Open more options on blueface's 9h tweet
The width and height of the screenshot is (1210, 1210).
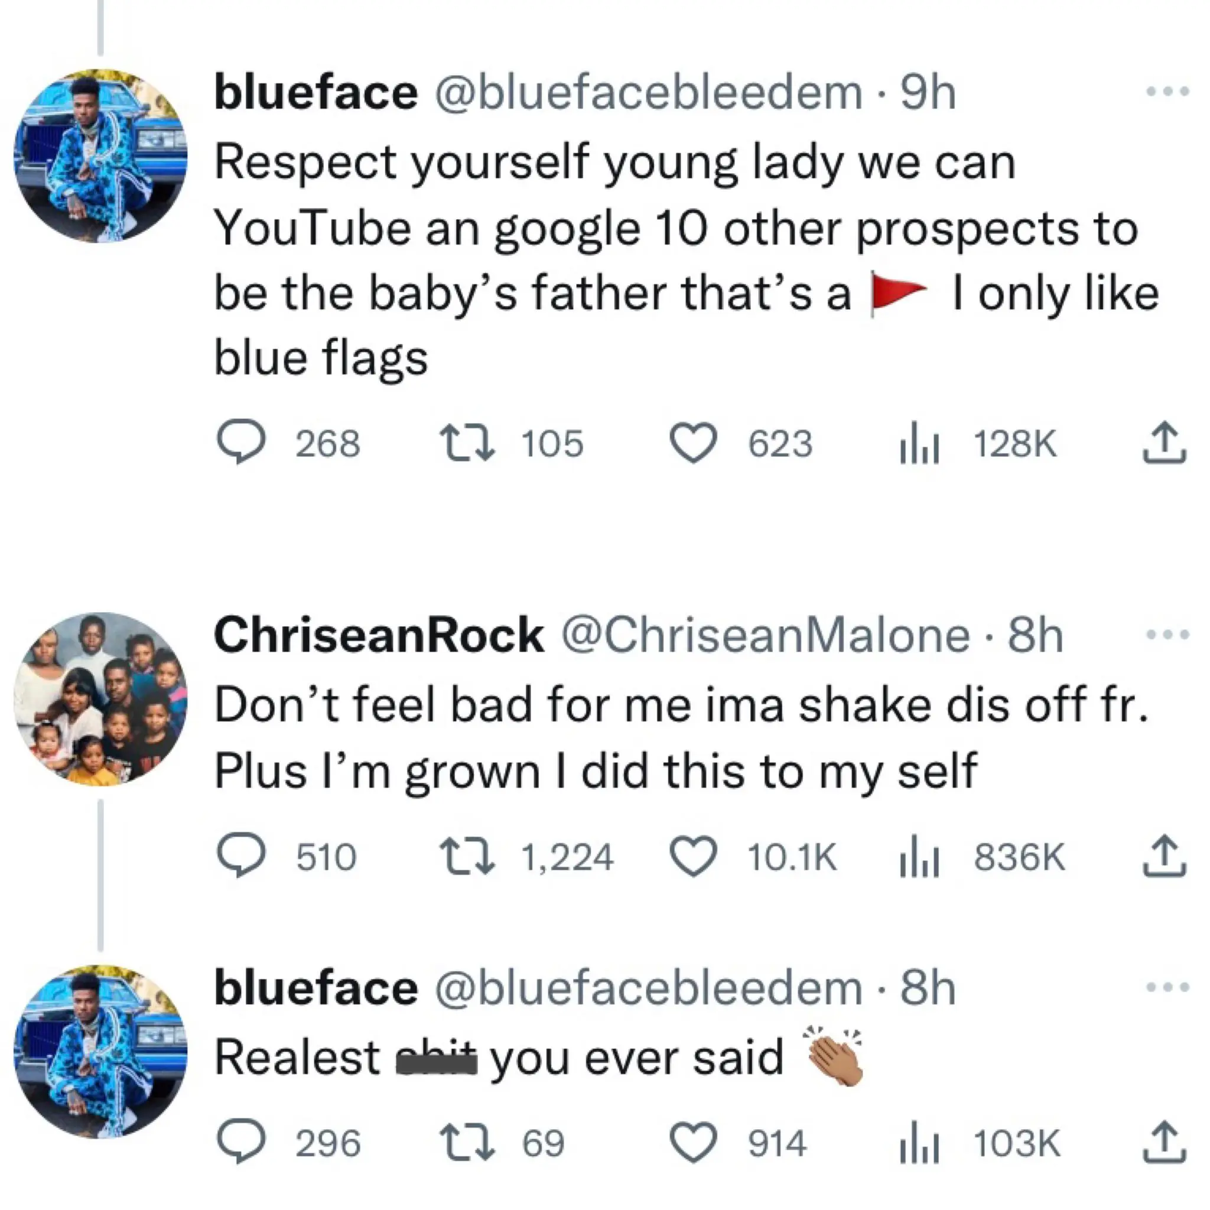(x=1167, y=92)
